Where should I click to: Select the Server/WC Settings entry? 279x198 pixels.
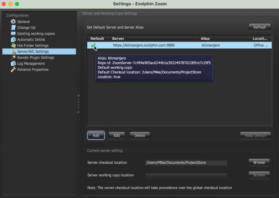pyautogui.click(x=33, y=51)
